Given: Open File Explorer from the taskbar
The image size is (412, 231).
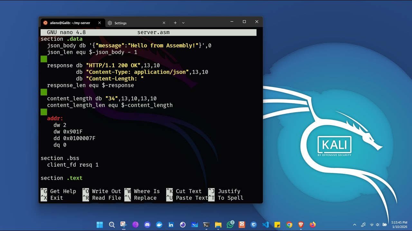Looking at the screenshot, I should 218,225.
